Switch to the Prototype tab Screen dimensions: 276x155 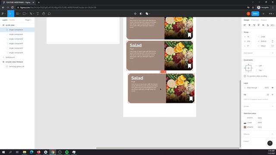click(255, 20)
